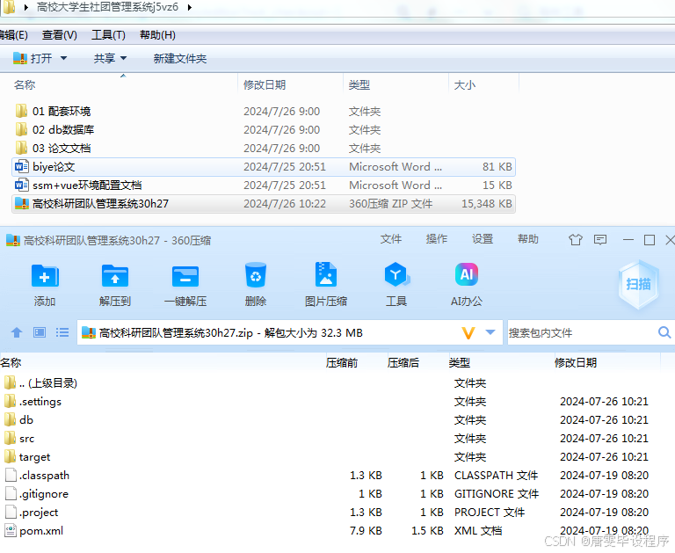Click the folder icon in Explorer breadcrumb
Image resolution: width=675 pixels, height=553 pixels.
(x=9, y=7)
